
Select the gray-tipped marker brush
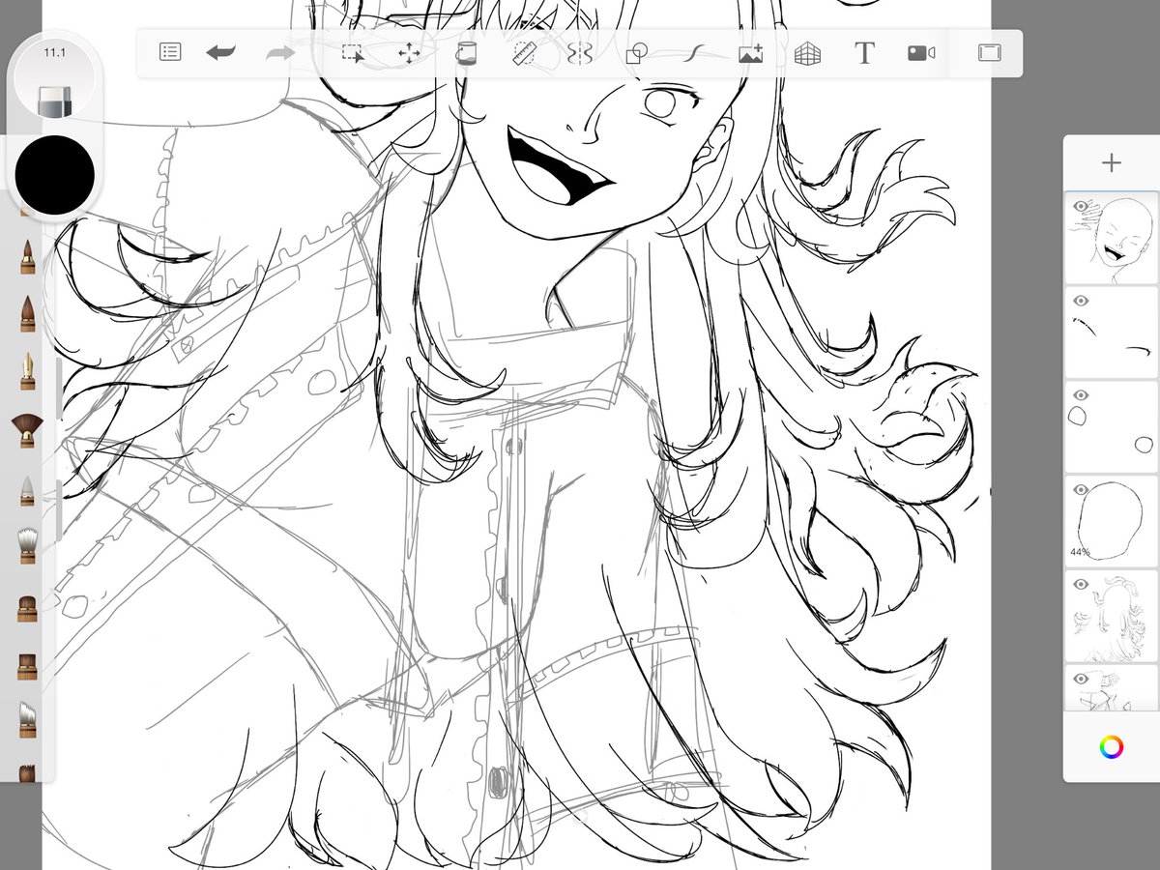click(x=28, y=490)
